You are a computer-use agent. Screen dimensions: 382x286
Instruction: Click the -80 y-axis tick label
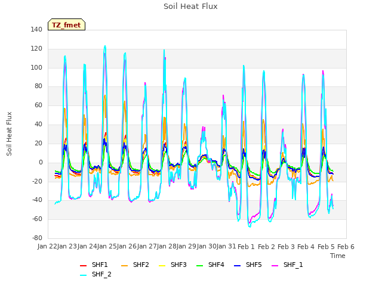[37, 238]
